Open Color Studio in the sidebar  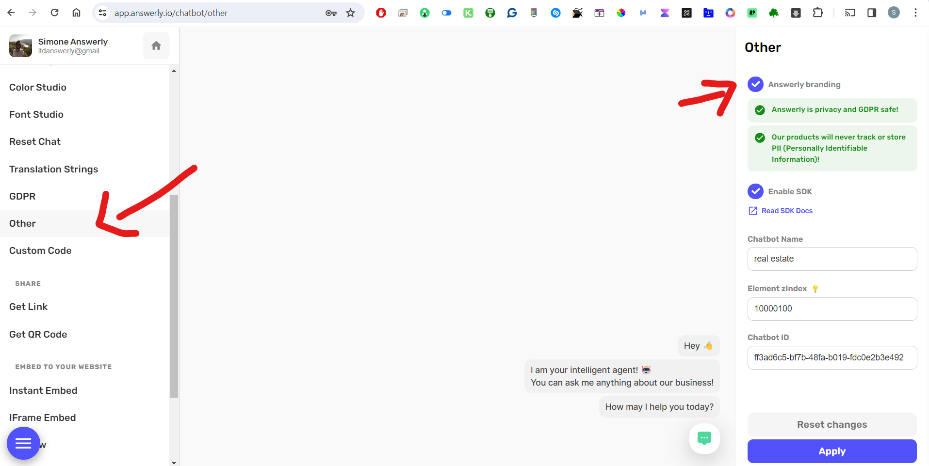click(38, 87)
